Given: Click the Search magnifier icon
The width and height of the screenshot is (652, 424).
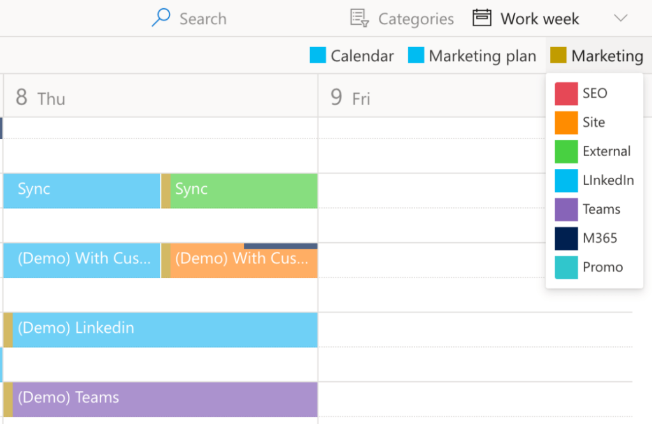Looking at the screenshot, I should [160, 18].
